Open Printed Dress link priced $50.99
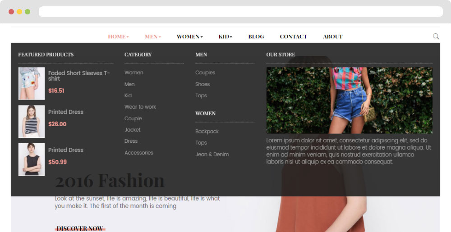451x232 pixels. [65, 150]
